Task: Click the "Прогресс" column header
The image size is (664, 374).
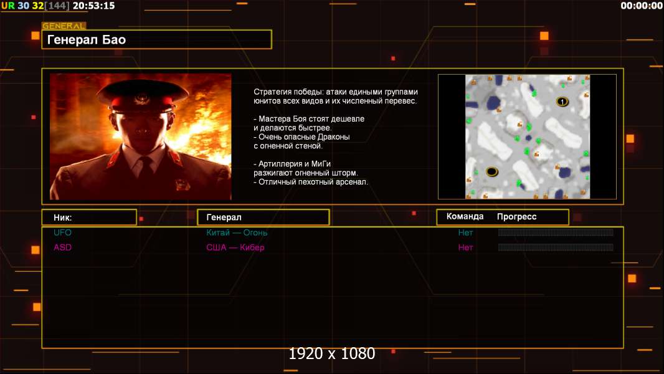Action: pyautogui.click(x=516, y=217)
